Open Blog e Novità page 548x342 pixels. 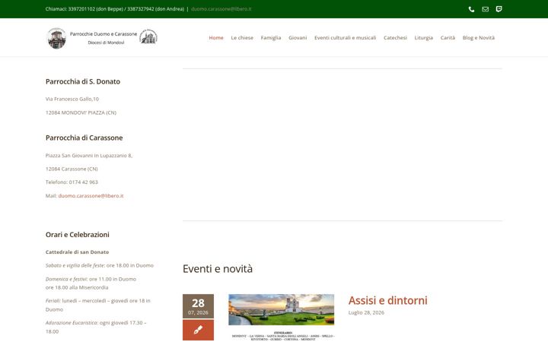pyautogui.click(x=479, y=38)
